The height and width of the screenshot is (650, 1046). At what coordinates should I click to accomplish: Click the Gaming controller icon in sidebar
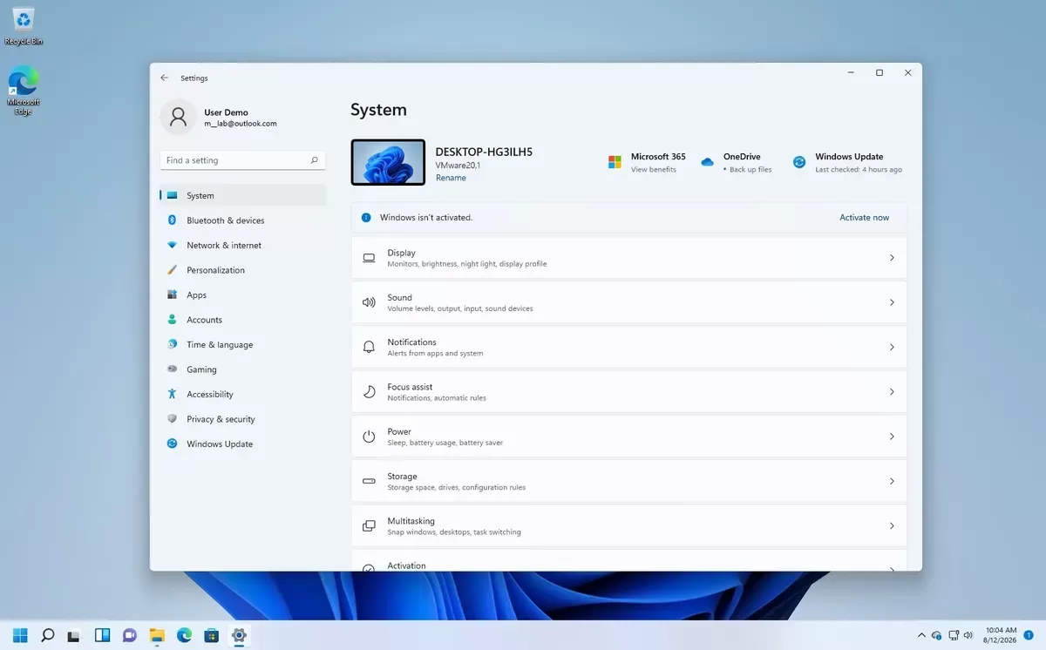pos(172,369)
